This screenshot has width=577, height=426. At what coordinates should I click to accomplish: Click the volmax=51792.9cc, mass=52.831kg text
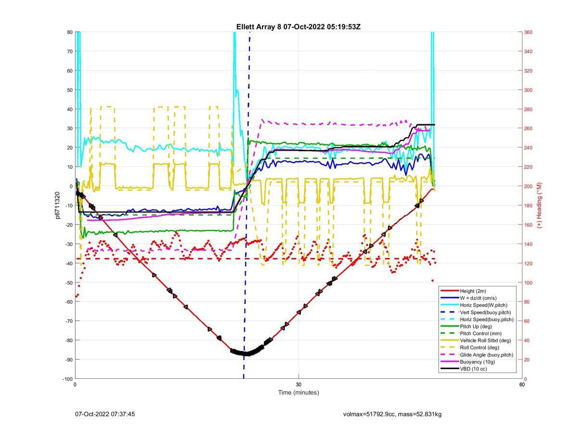point(392,414)
